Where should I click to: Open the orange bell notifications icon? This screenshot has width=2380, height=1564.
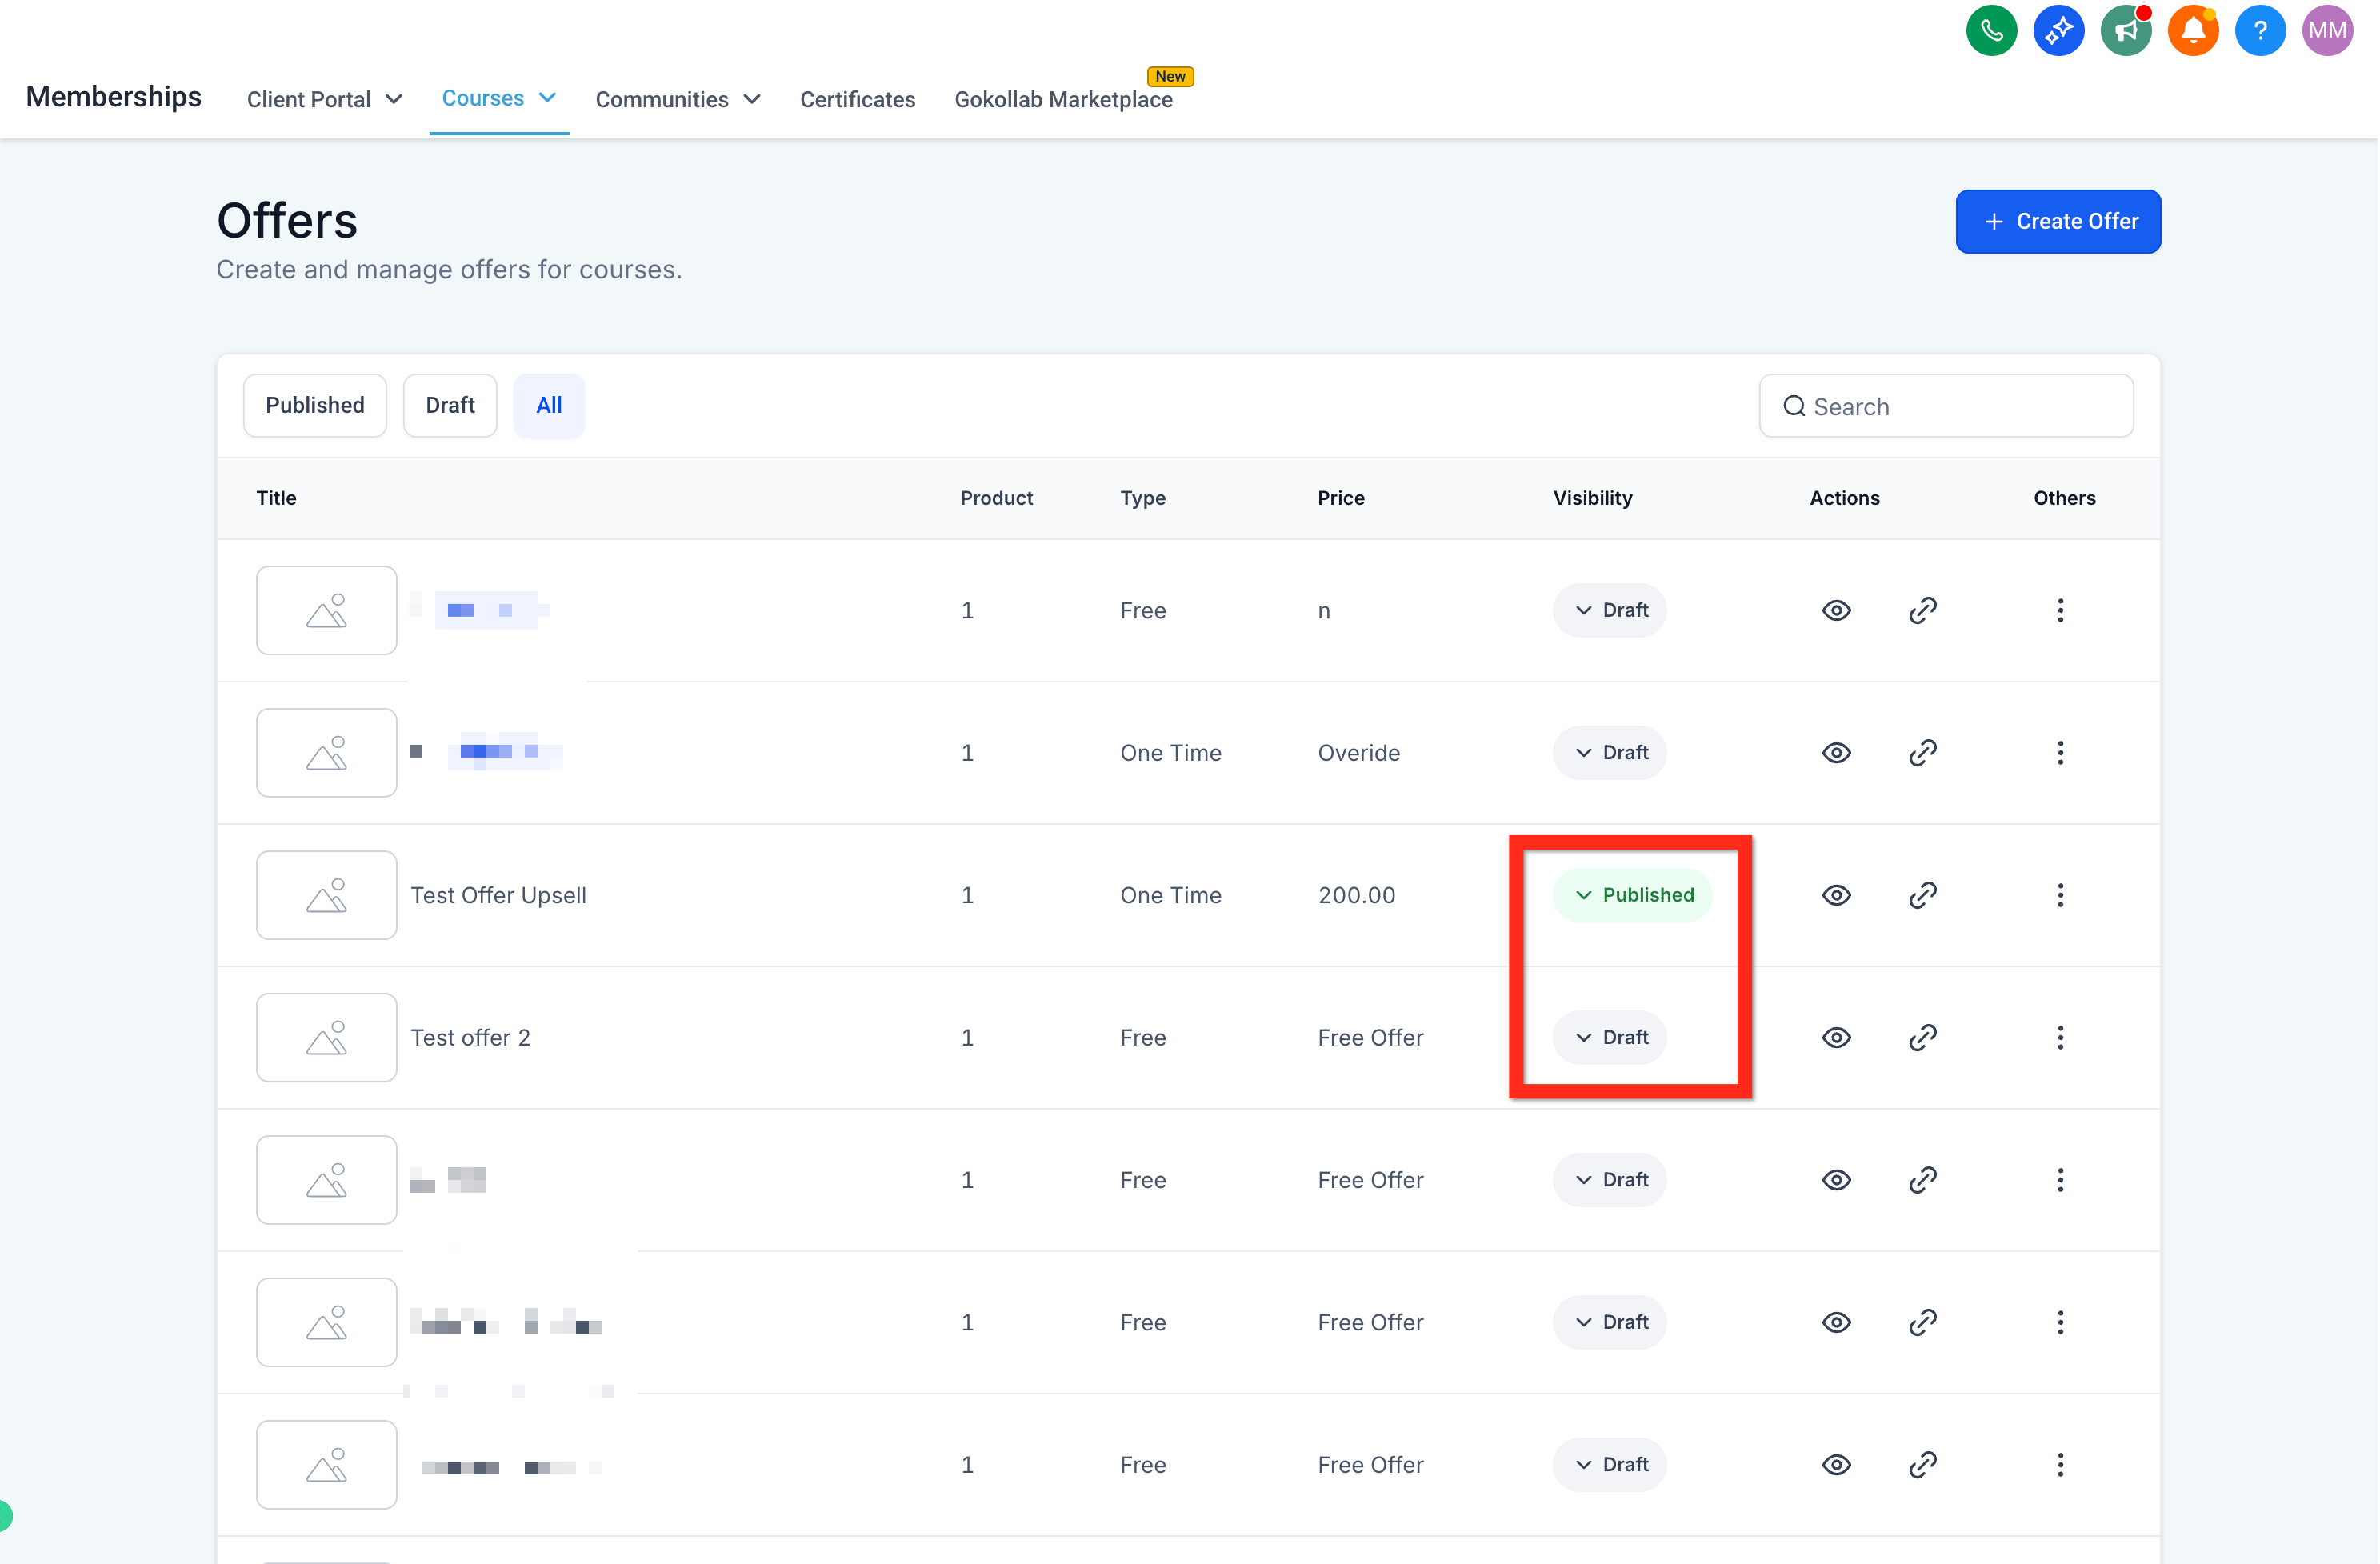[x=2192, y=31]
